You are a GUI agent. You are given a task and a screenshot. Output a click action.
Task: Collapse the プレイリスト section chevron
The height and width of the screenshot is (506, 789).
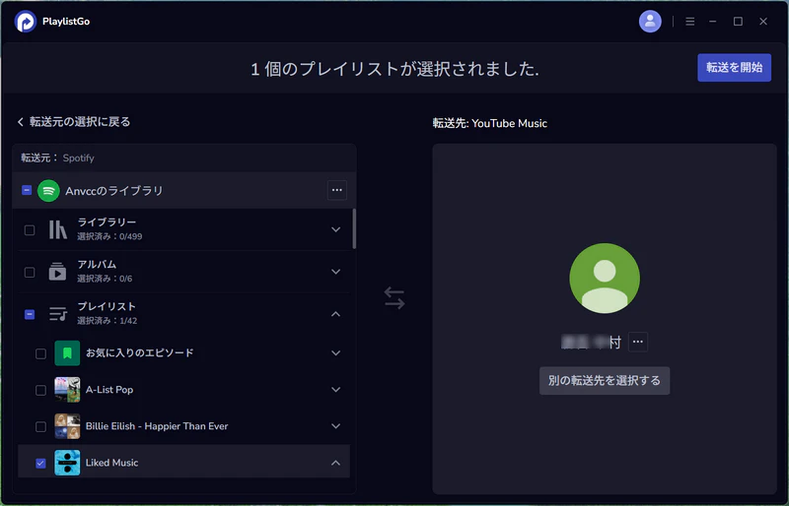pos(335,314)
